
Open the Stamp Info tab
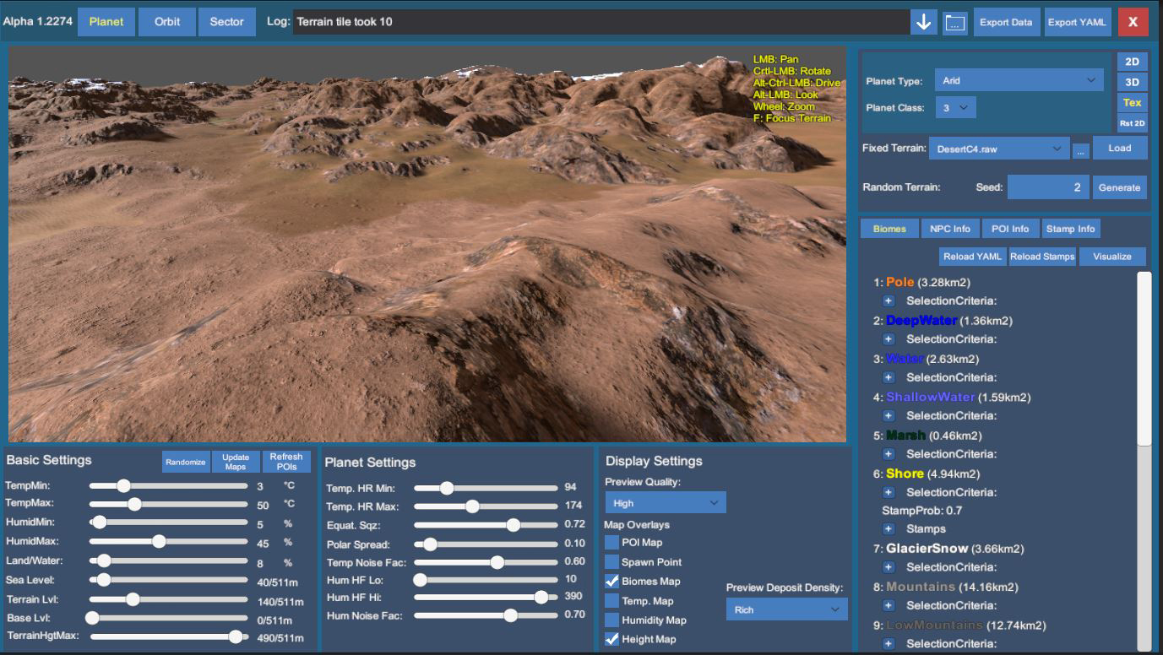1070,229
